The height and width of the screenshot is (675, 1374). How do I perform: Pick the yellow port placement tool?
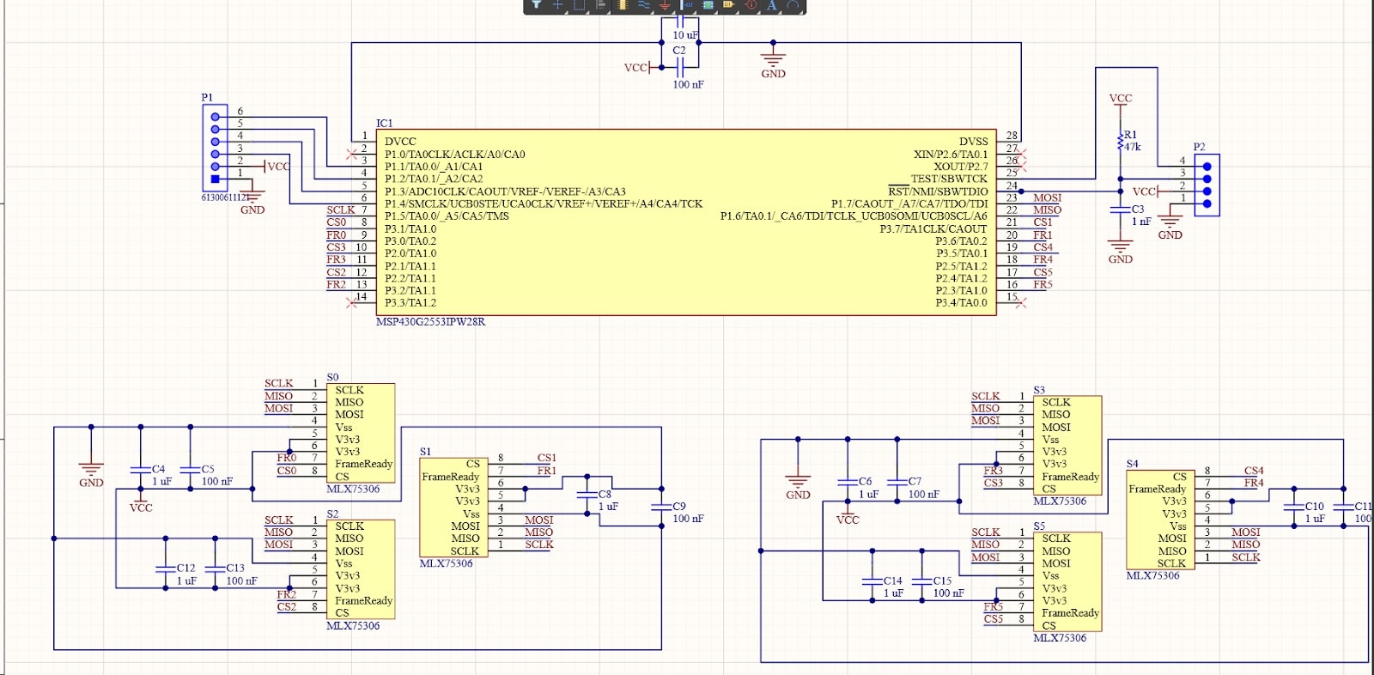pos(728,4)
